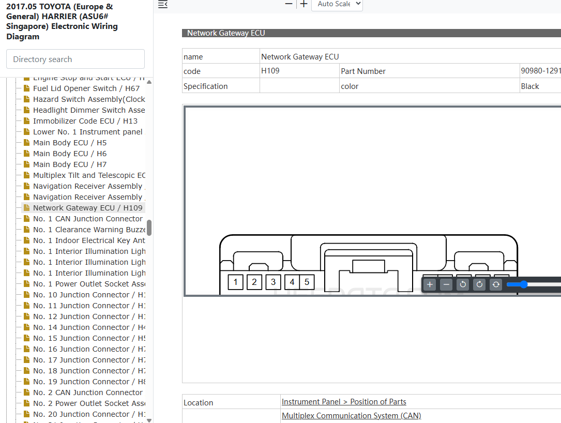Click the Black color value cell

[540, 86]
